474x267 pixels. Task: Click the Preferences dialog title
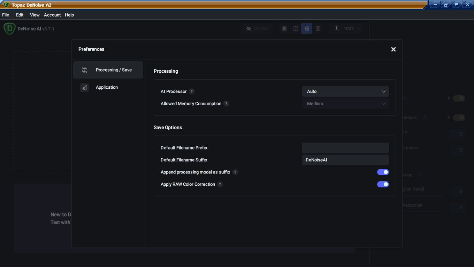(91, 49)
